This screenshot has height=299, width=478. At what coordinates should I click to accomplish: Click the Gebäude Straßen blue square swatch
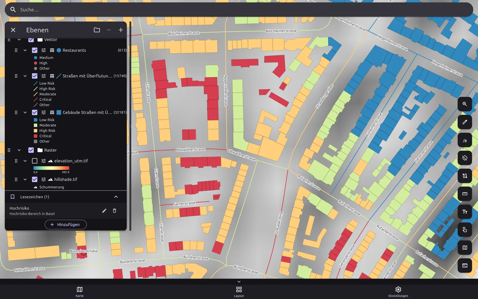tap(59, 112)
